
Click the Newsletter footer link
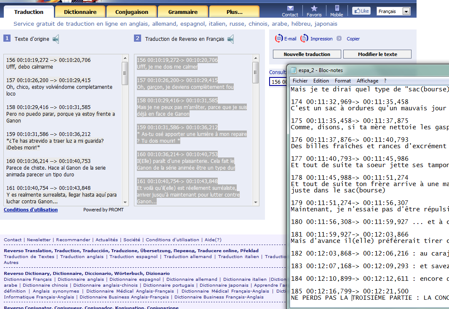click(39, 240)
